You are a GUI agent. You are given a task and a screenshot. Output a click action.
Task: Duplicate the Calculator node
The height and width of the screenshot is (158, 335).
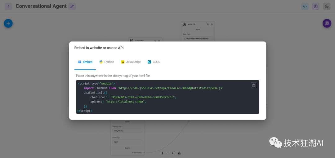pos(155,41)
